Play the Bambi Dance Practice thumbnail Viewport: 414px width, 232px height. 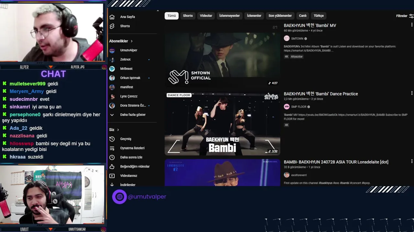[x=222, y=123]
